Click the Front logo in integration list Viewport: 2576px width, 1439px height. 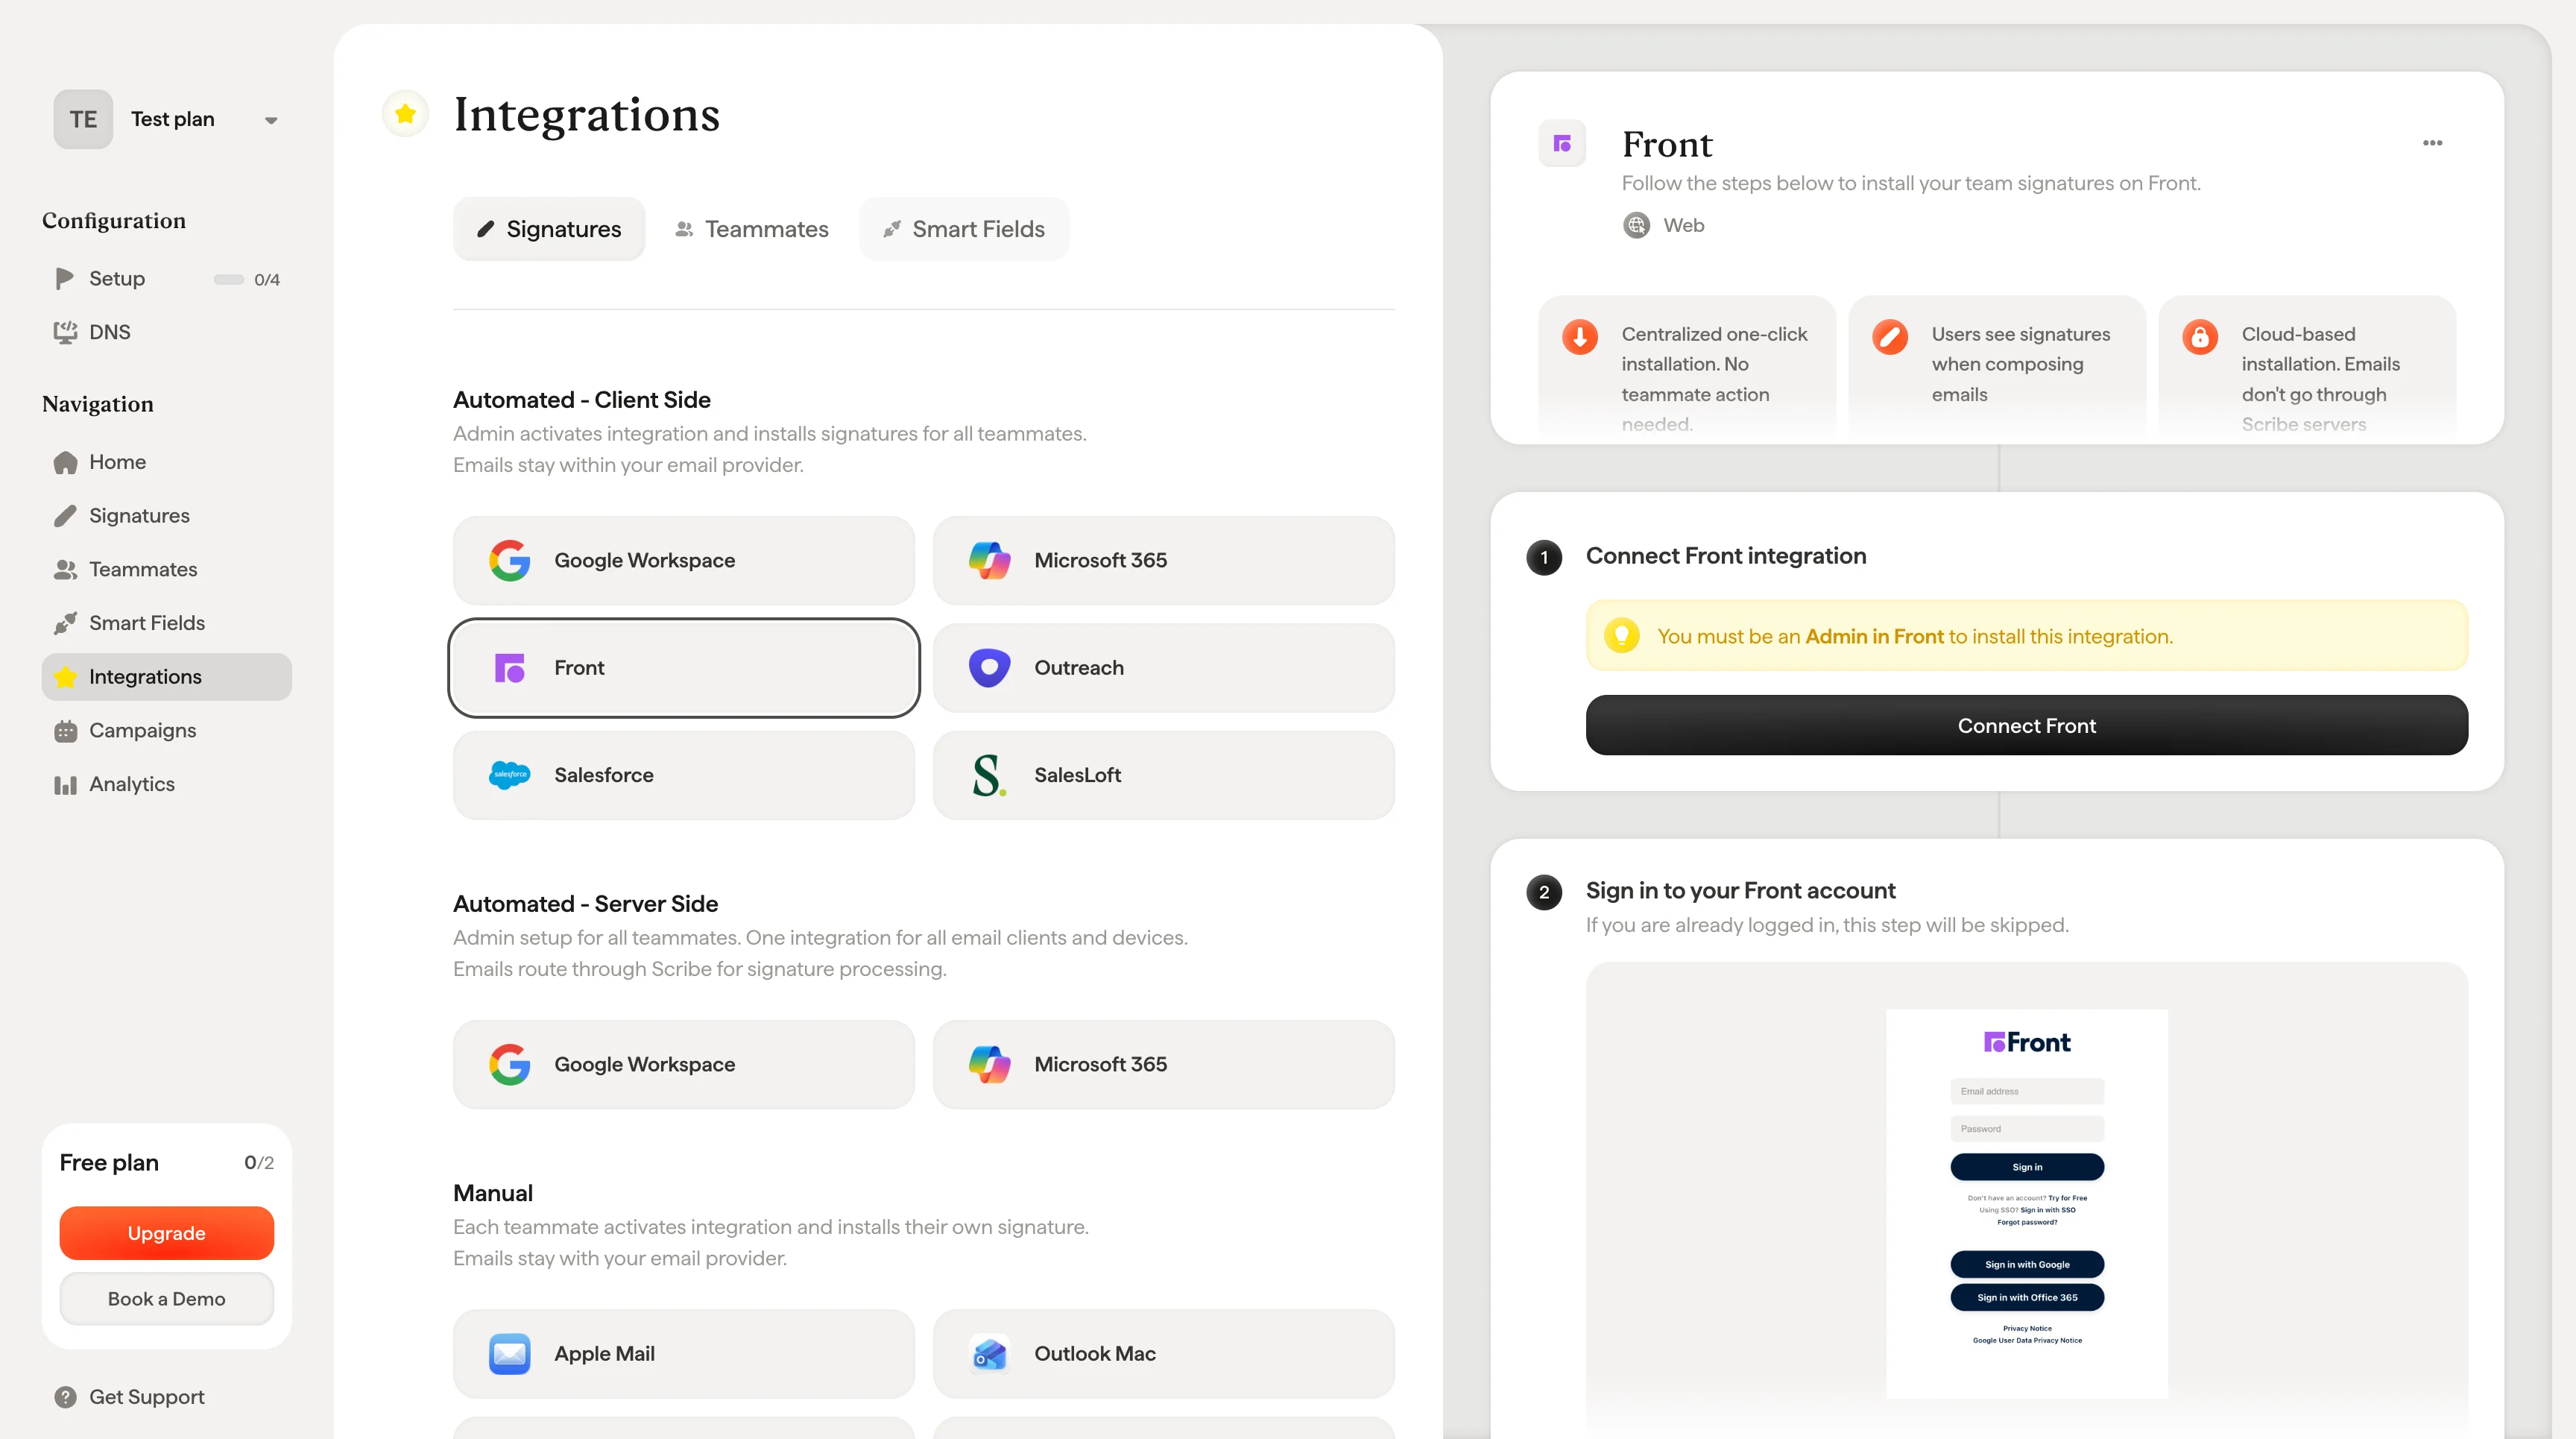tap(509, 667)
